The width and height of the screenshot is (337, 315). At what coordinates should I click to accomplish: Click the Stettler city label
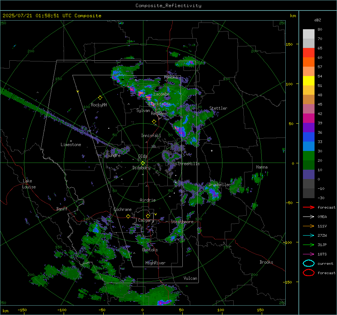pyautogui.click(x=218, y=108)
